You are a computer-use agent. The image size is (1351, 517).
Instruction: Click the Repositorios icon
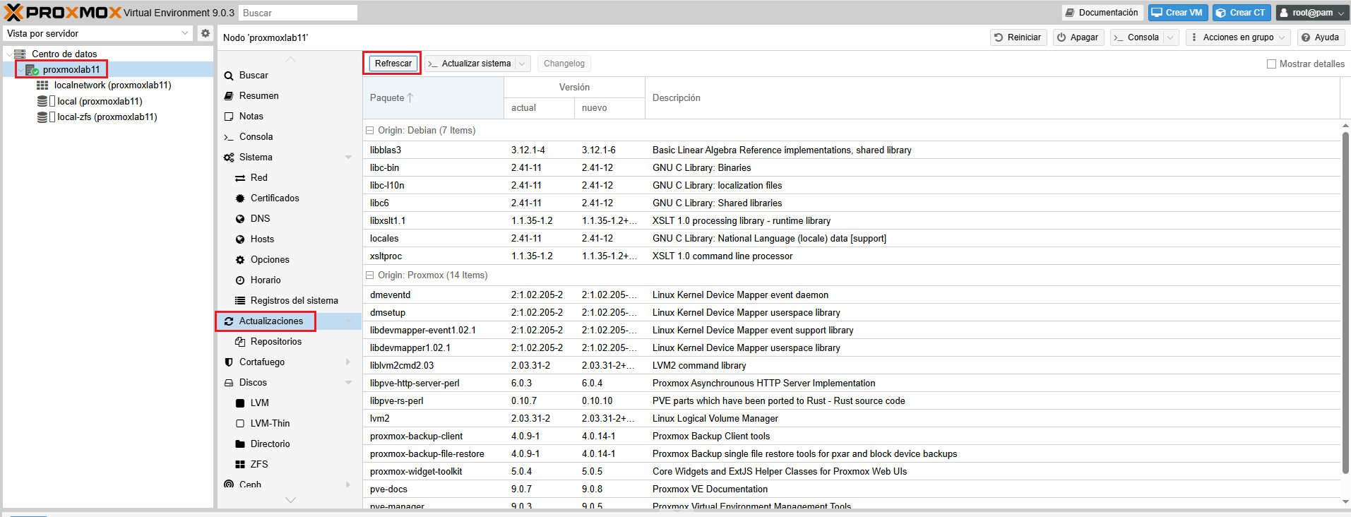click(240, 342)
